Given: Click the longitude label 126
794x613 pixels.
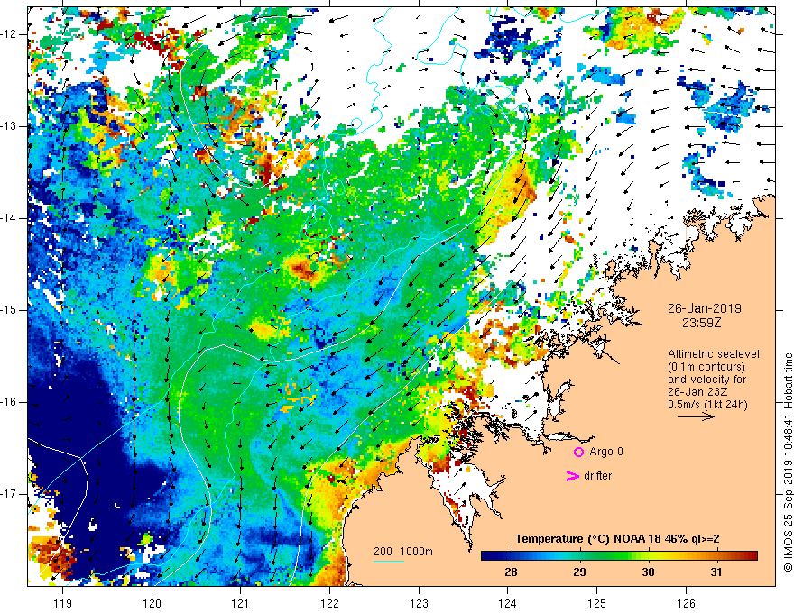Looking at the screenshot, I should tap(686, 603).
